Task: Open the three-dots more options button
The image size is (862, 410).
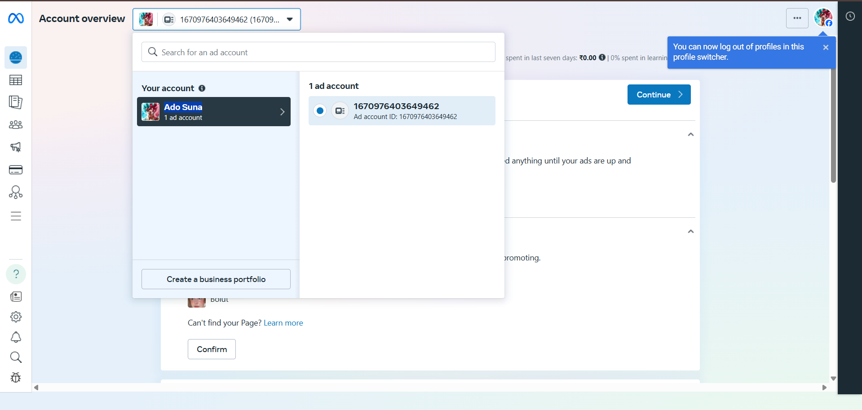Action: 797,18
